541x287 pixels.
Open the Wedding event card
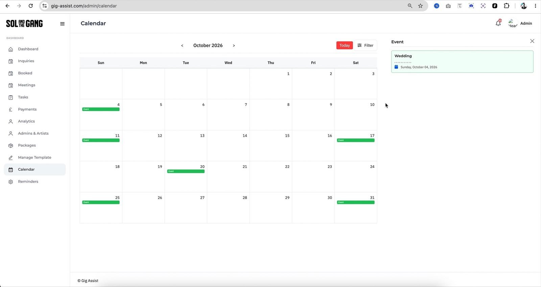pyautogui.click(x=462, y=62)
